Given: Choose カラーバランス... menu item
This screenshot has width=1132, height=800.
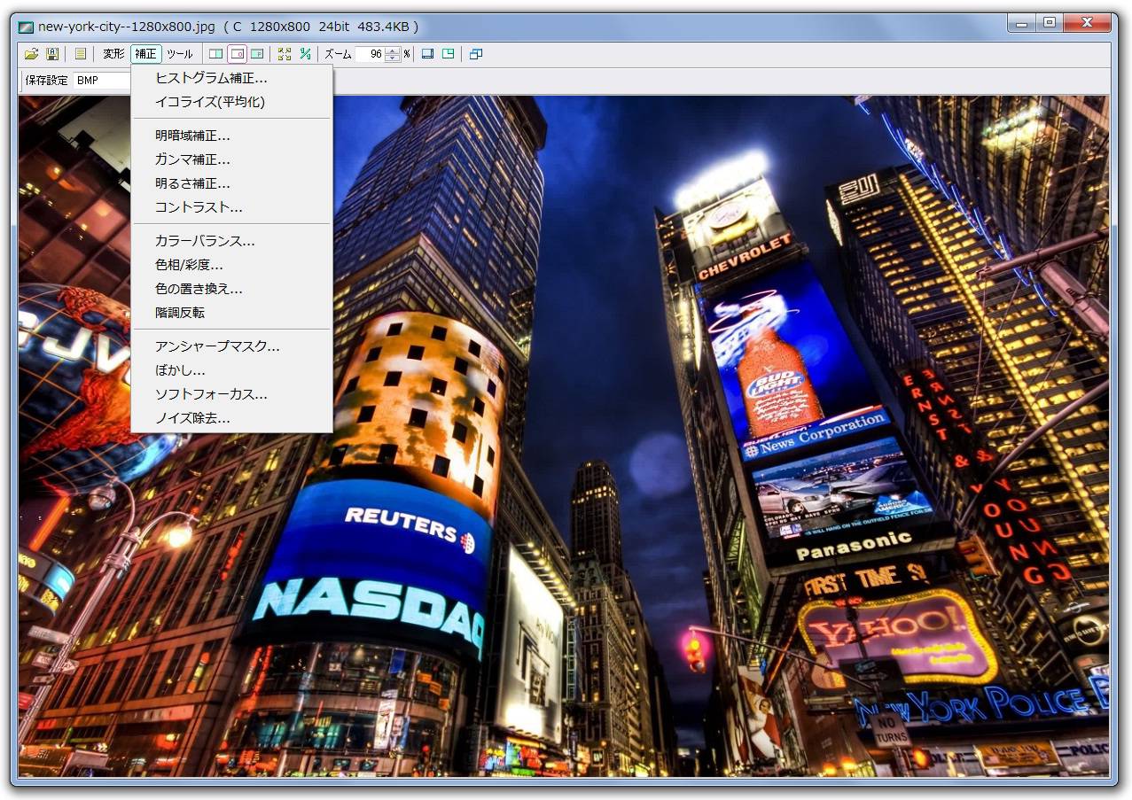Looking at the screenshot, I should click(231, 241).
